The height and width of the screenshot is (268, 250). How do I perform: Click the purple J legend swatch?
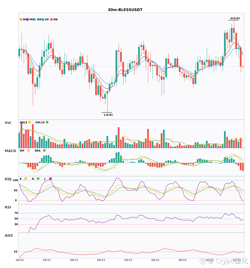tap(51, 179)
